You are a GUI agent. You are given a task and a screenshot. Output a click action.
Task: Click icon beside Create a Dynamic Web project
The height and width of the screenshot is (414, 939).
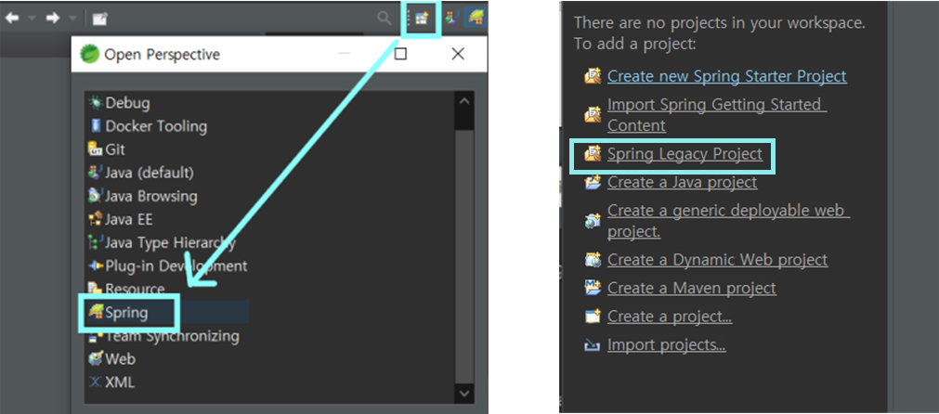[593, 260]
